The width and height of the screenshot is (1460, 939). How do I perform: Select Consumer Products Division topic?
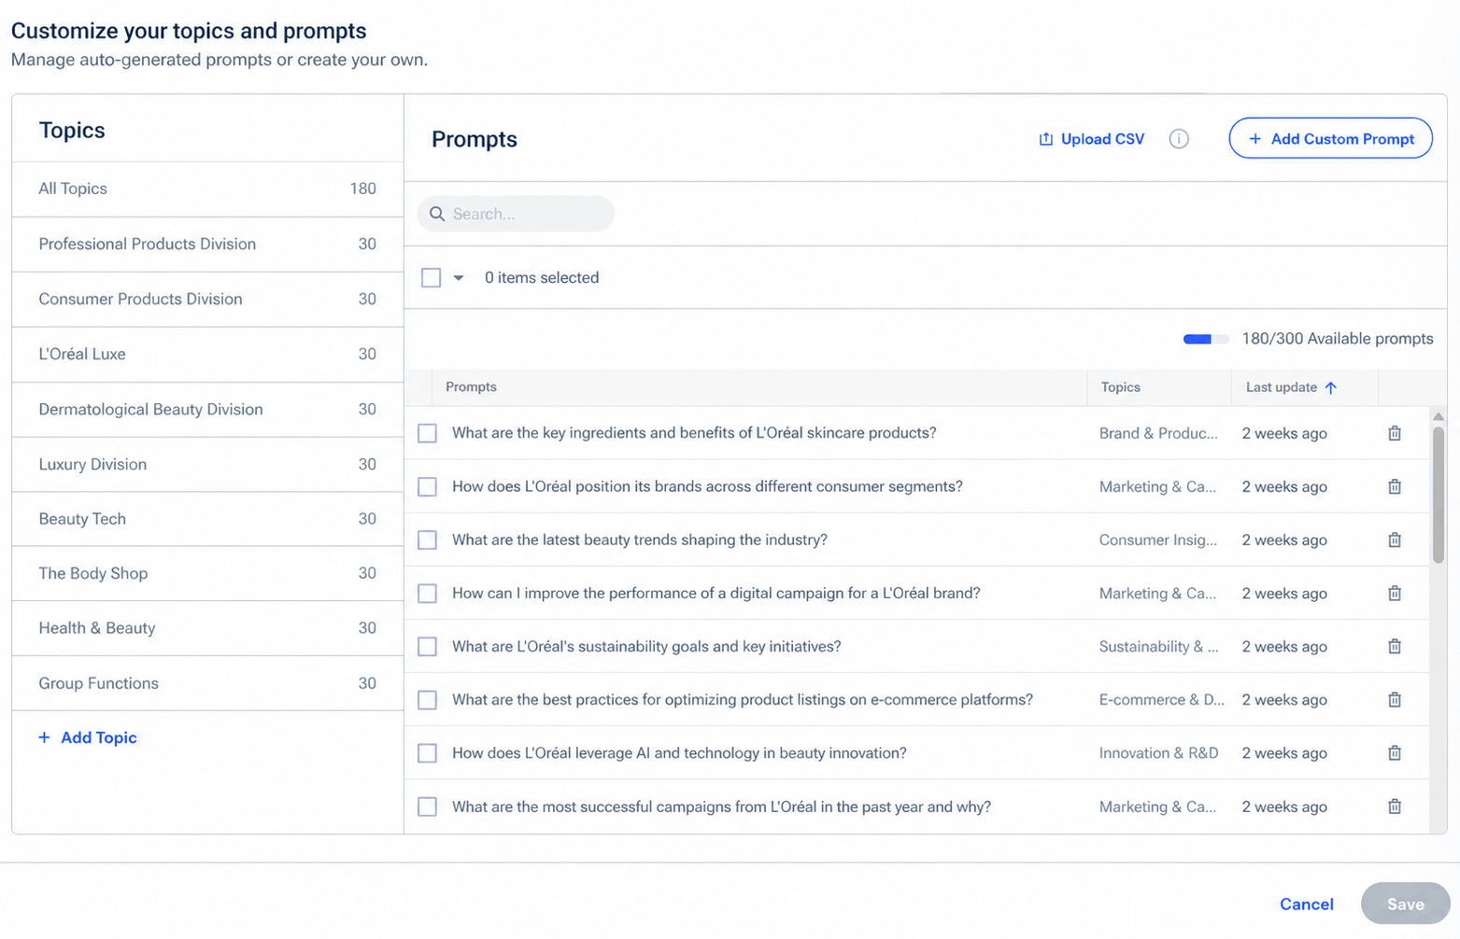207,299
